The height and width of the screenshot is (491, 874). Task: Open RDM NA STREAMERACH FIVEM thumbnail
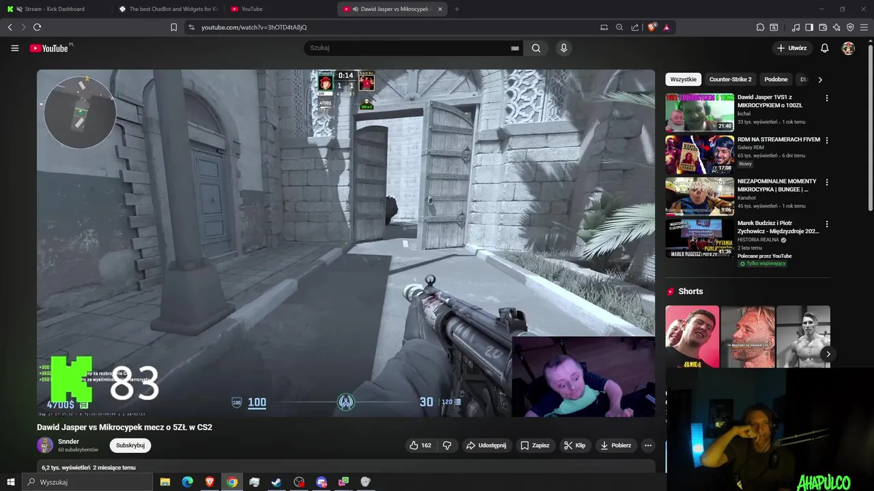click(700, 155)
